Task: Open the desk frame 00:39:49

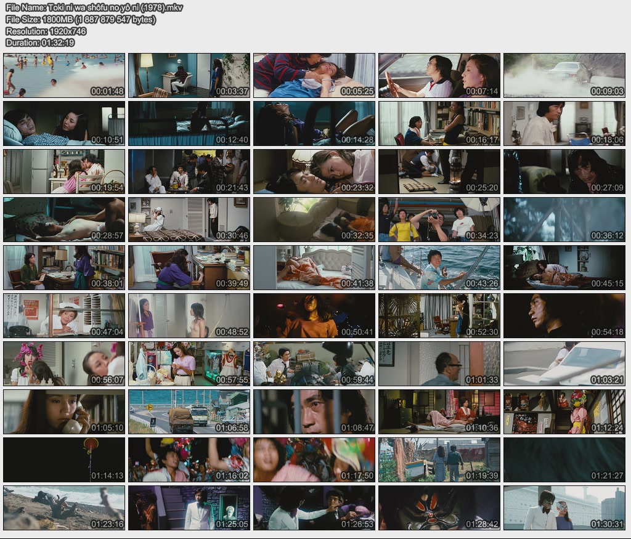Action: (189, 267)
